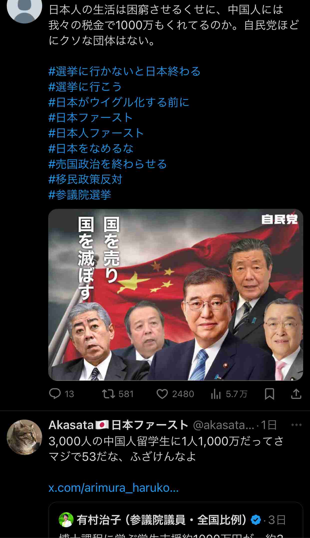Like the tweet using the heart icon
Viewport: 310px width, 538px height.
162,394
